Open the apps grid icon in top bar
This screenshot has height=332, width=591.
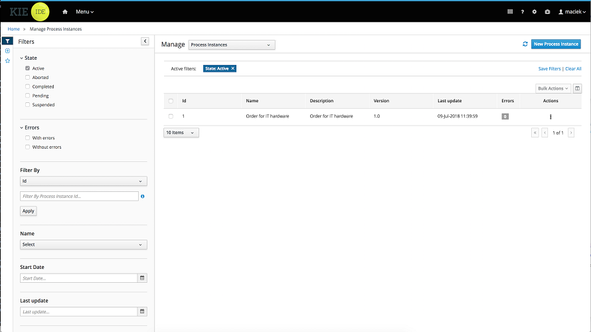(x=510, y=12)
